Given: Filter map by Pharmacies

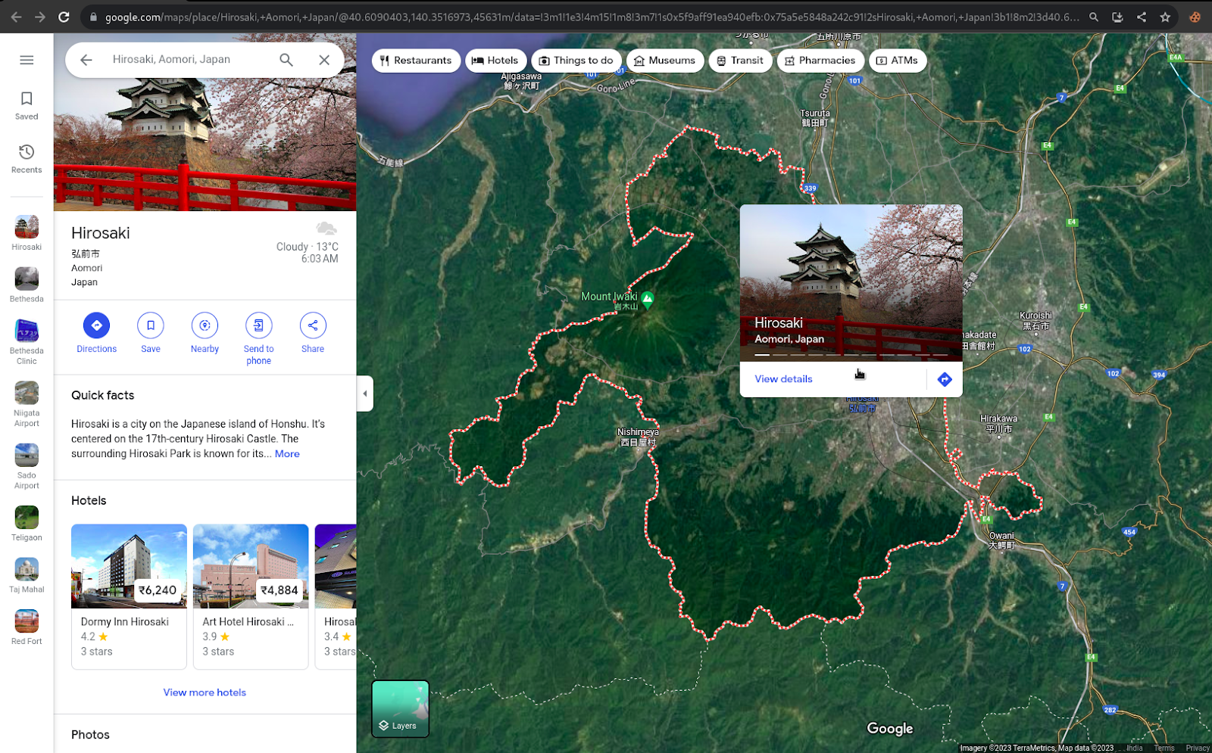Looking at the screenshot, I should pos(820,61).
